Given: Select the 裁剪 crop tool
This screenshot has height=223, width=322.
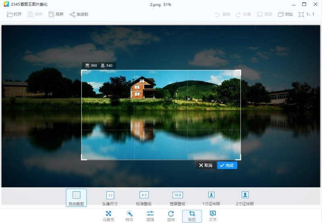Looking at the screenshot, I should tap(192, 215).
